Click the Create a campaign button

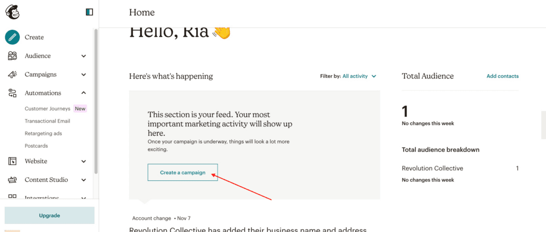point(183,172)
